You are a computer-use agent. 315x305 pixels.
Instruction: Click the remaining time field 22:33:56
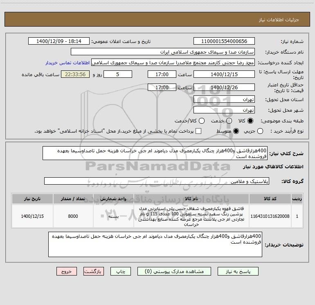[75, 75]
